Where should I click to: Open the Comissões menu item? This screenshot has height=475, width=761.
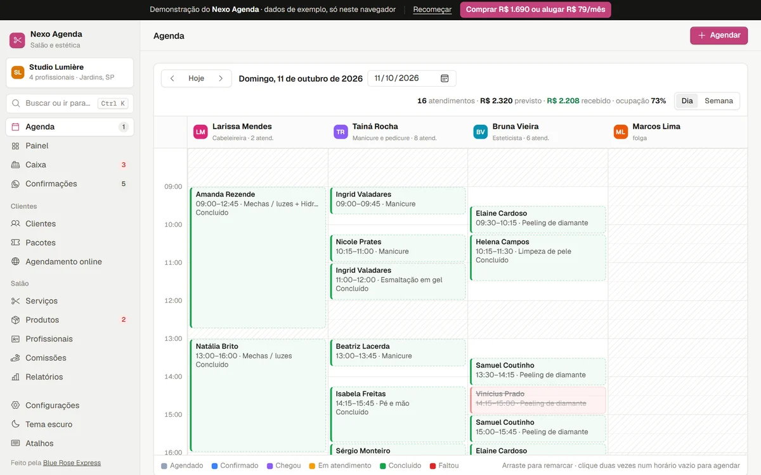(x=70, y=358)
